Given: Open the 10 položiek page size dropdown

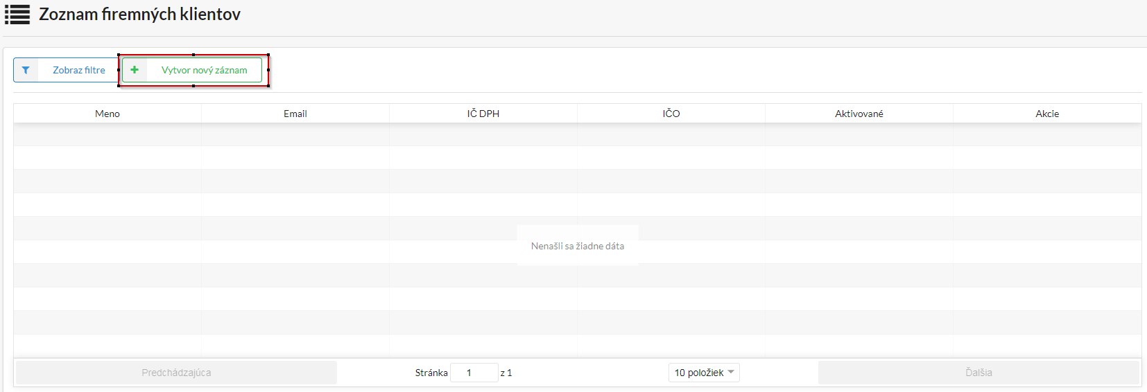Looking at the screenshot, I should [x=699, y=373].
